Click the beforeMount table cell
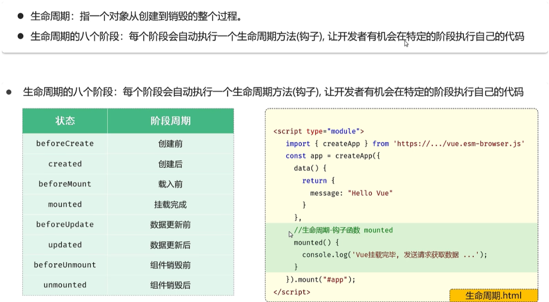549x302 pixels. pyautogui.click(x=65, y=184)
